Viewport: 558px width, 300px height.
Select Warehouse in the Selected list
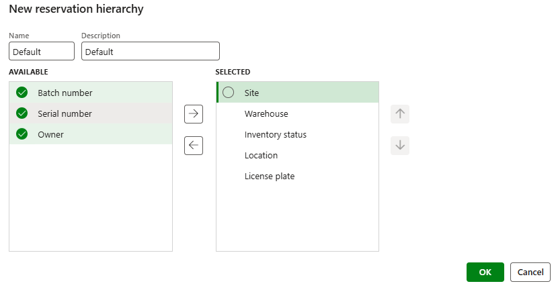266,113
